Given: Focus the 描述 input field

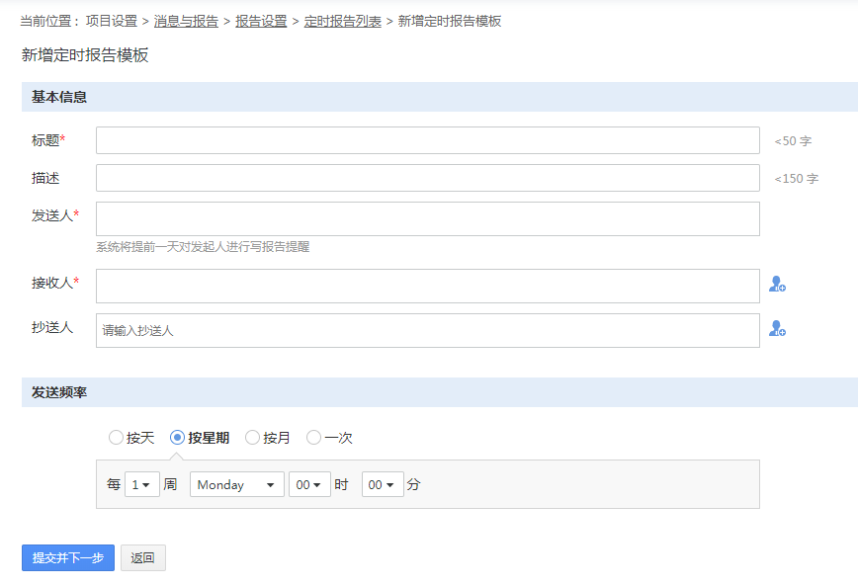Looking at the screenshot, I should point(428,178).
